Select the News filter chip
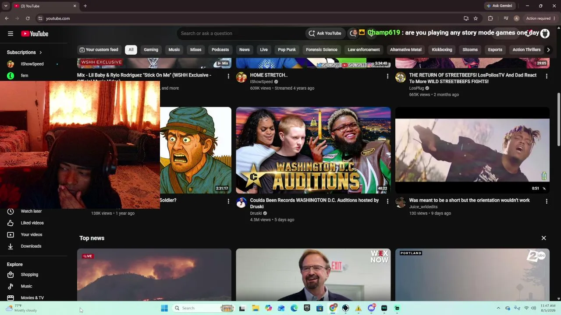Image resolution: width=561 pixels, height=315 pixels. click(x=244, y=50)
